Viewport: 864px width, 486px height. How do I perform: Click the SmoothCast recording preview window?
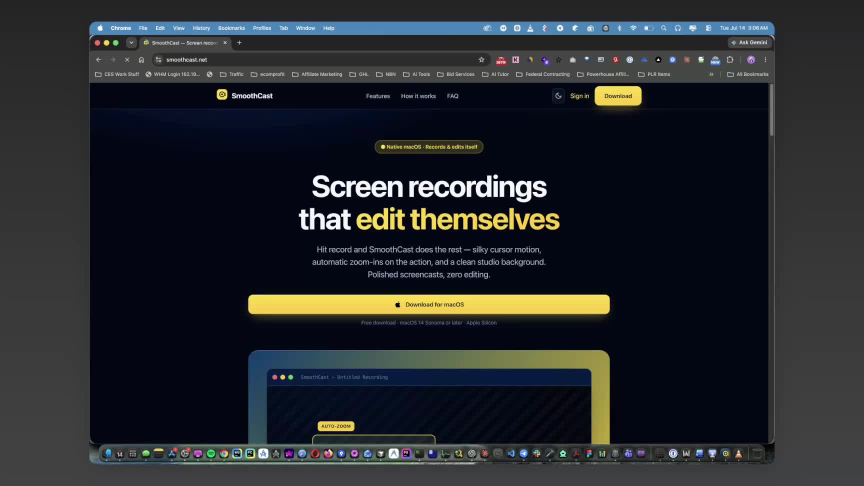(429, 406)
